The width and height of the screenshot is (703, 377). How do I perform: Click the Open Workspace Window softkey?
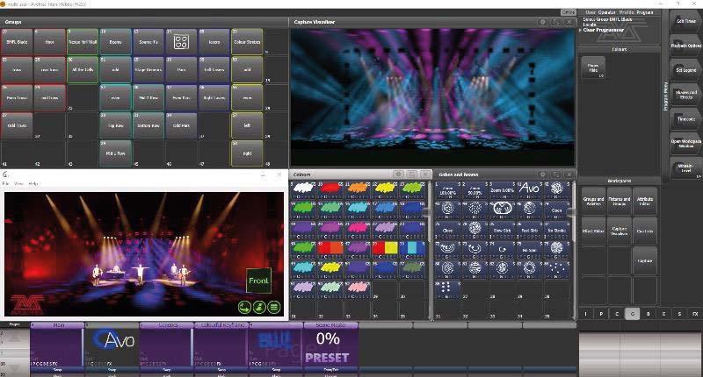point(686,144)
